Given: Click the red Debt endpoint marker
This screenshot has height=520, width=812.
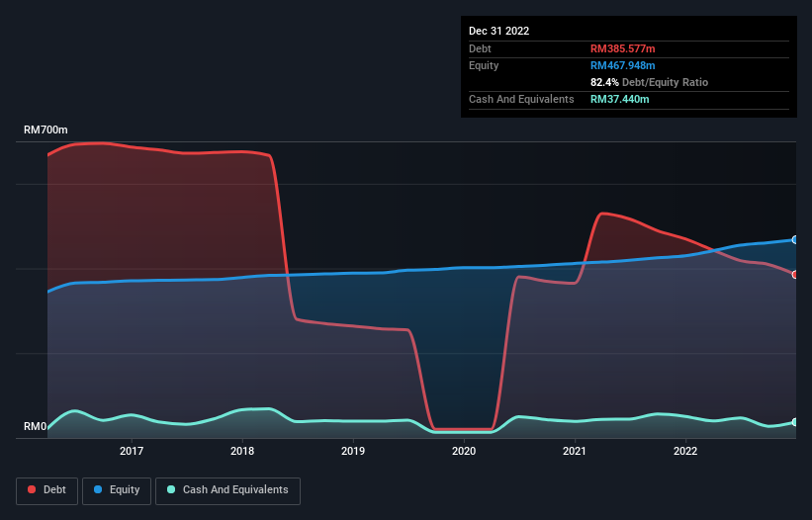Looking at the screenshot, I should pyautogui.click(x=795, y=275).
